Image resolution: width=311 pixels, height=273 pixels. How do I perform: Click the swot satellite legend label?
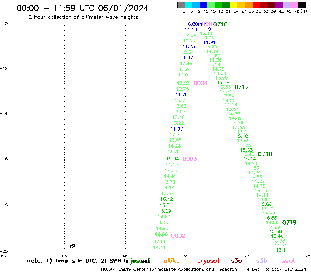288,261
